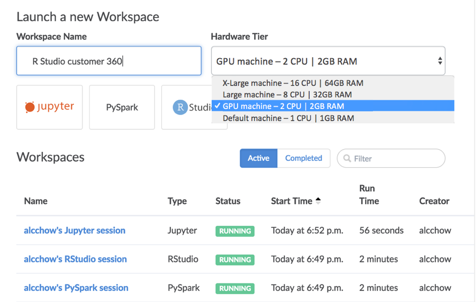Click the magnifier icon in the Filter box

click(347, 158)
